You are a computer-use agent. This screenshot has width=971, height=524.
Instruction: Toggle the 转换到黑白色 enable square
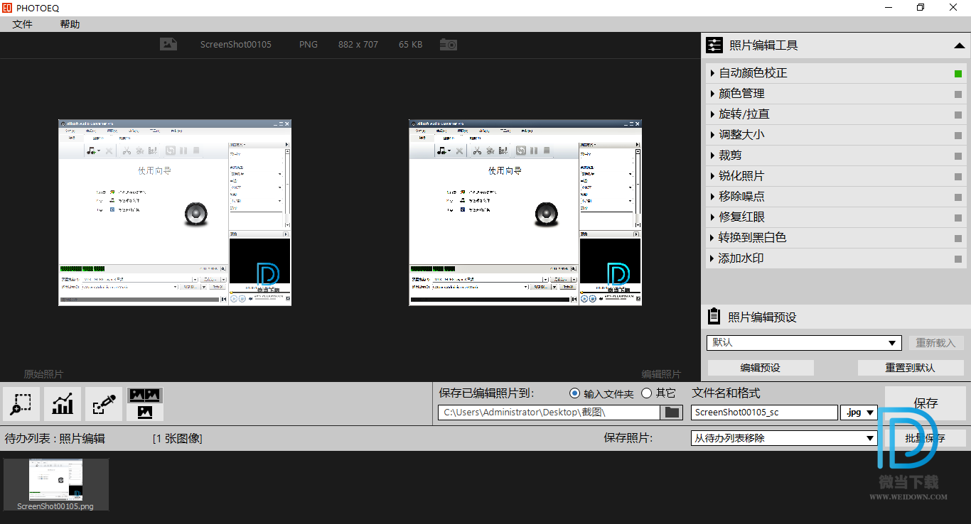pos(958,239)
